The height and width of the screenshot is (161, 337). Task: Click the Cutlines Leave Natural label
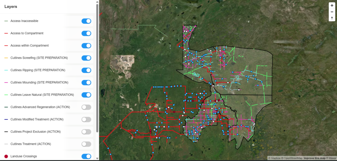[x=42, y=95]
